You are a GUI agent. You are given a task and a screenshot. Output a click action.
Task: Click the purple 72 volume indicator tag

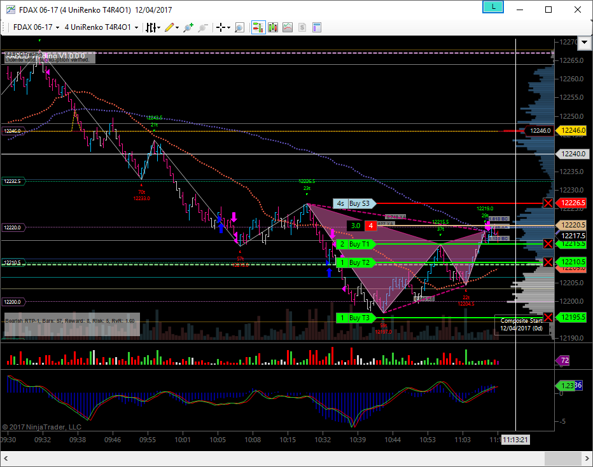coord(562,360)
